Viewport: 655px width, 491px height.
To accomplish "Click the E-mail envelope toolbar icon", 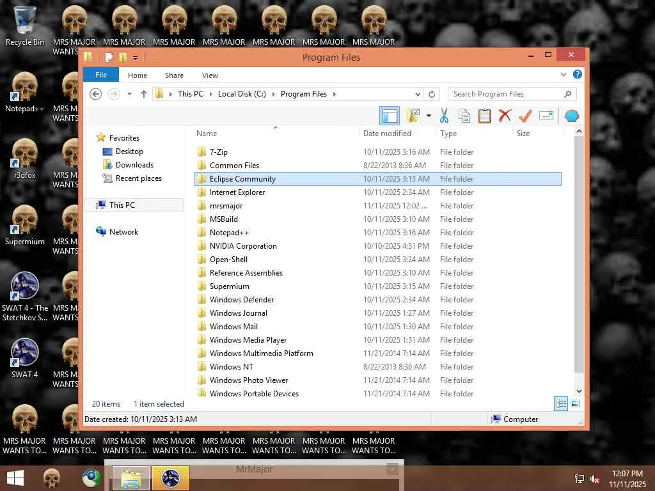I will coord(546,116).
